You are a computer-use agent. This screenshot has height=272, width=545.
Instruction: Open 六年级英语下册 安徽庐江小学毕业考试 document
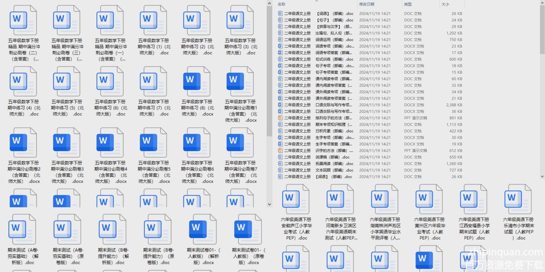point(296,199)
